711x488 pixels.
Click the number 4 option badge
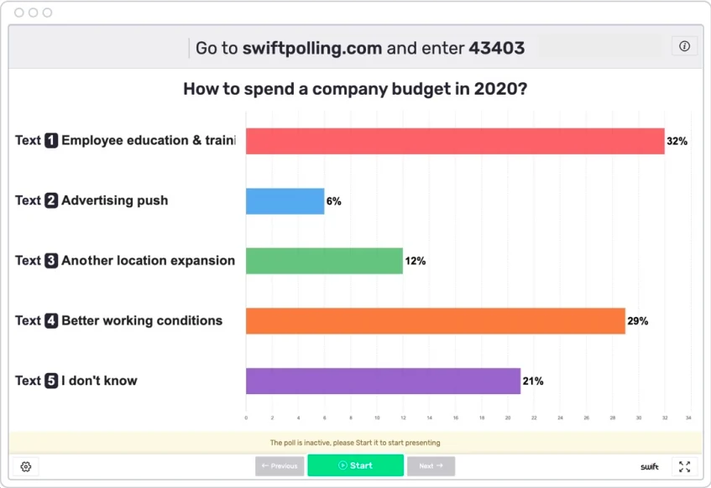point(51,321)
